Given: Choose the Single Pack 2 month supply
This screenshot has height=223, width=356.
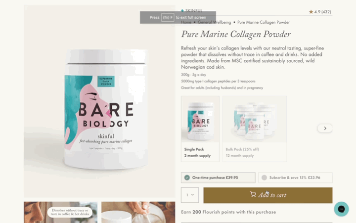Looking at the screenshot, I should 200,129.
